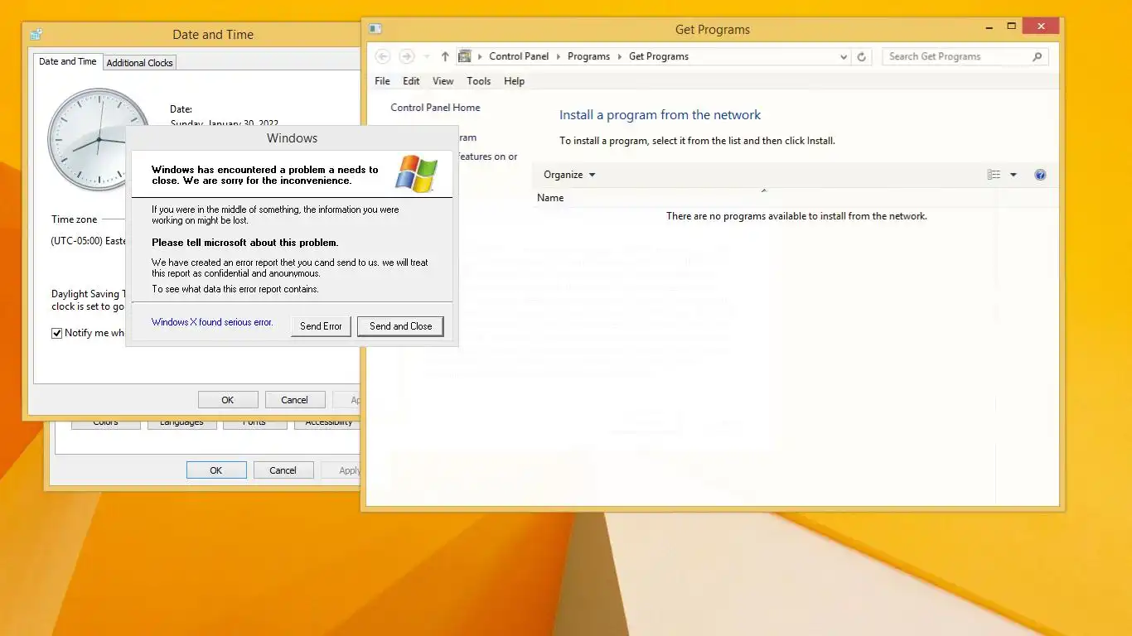
Task: Select Control Panel in the breadcrumb
Action: click(x=519, y=56)
